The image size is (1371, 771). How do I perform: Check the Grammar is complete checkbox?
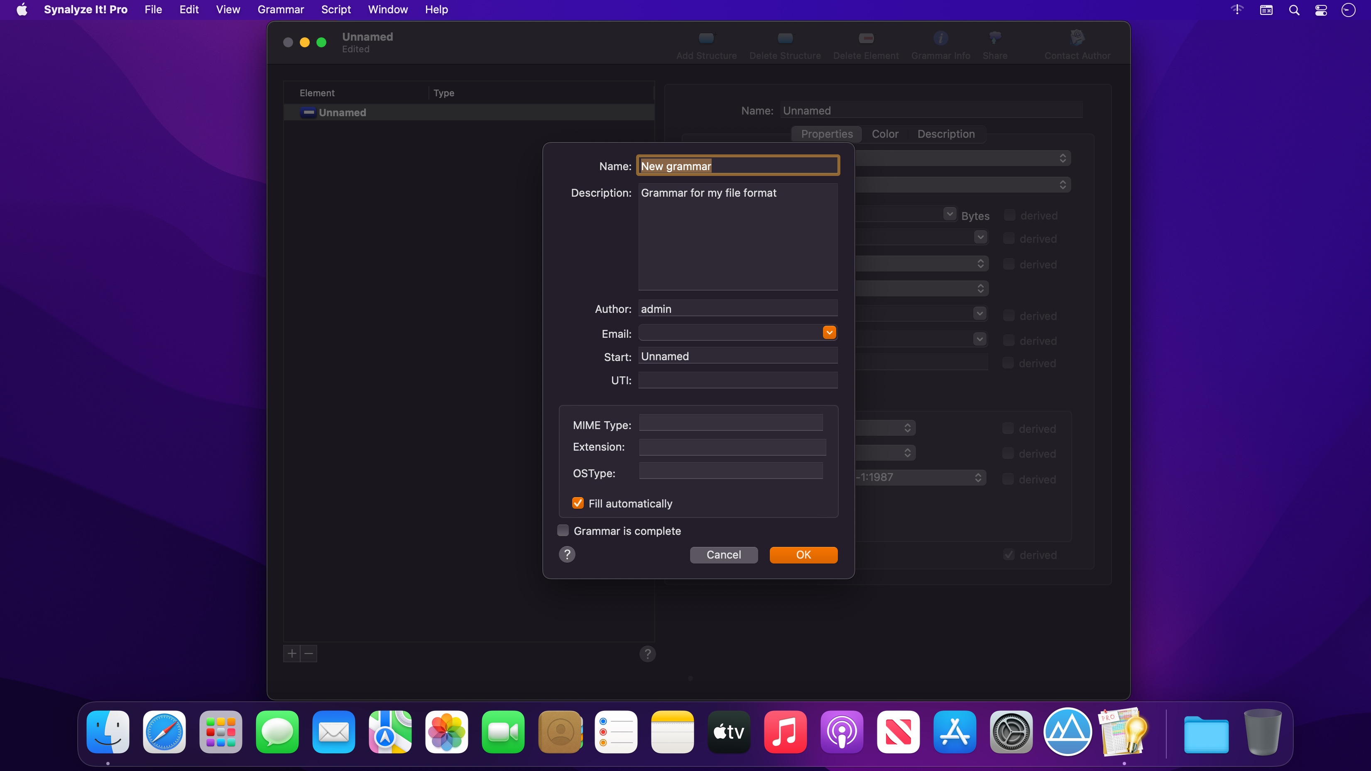tap(563, 530)
